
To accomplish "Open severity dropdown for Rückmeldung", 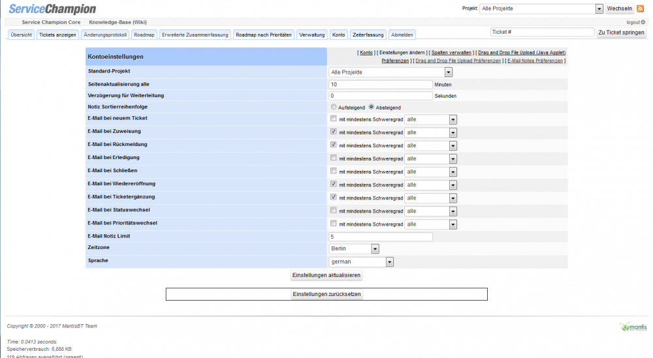I will coord(430,146).
